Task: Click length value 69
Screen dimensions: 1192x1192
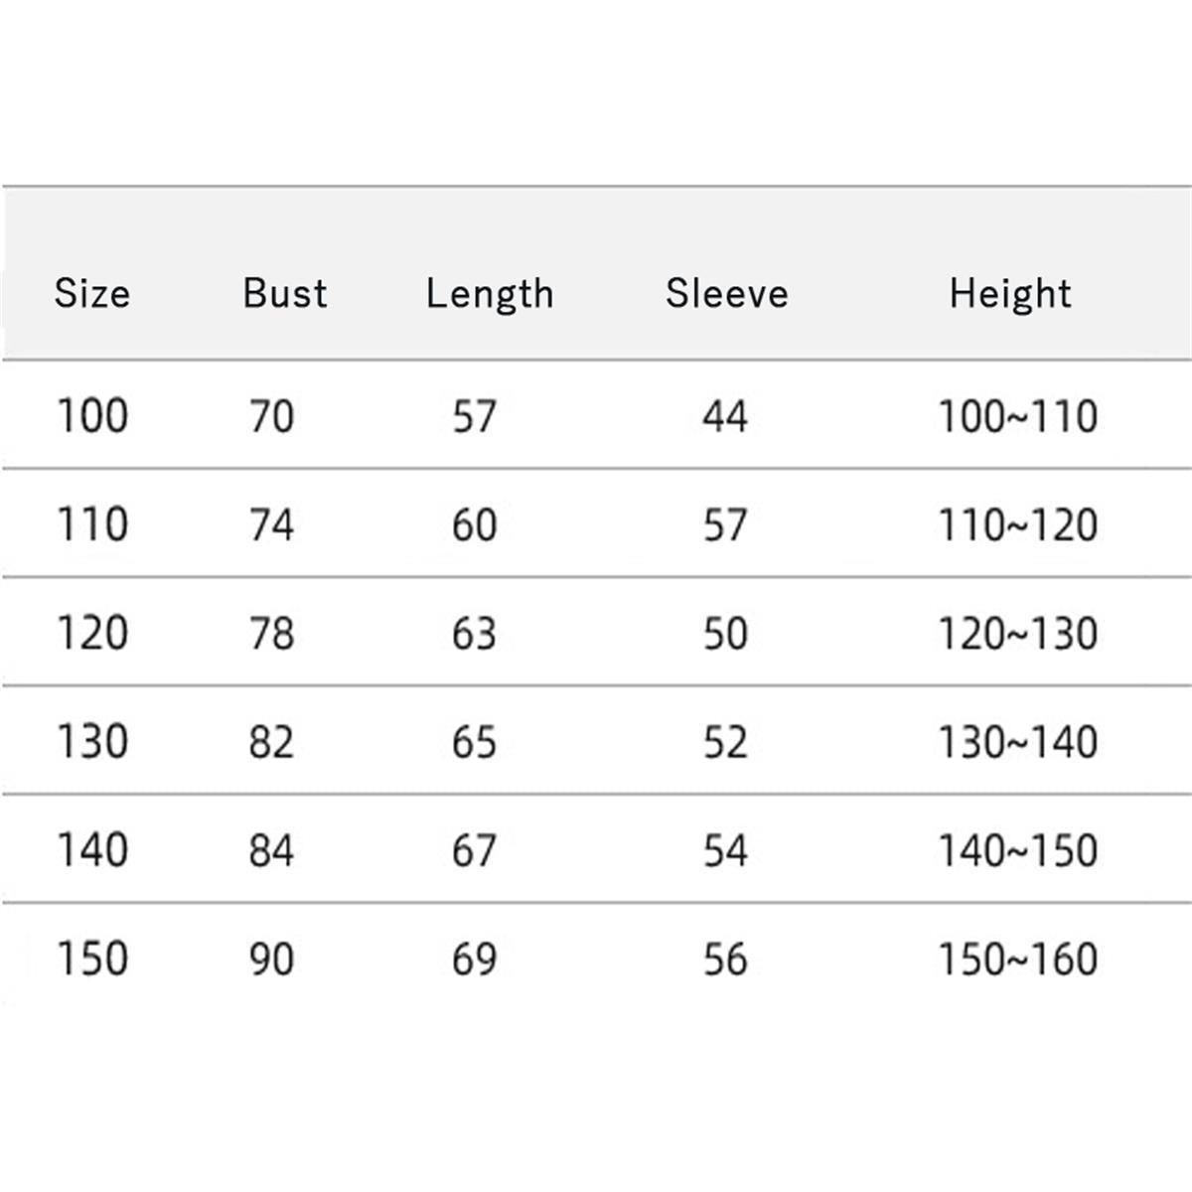Action: tap(474, 959)
